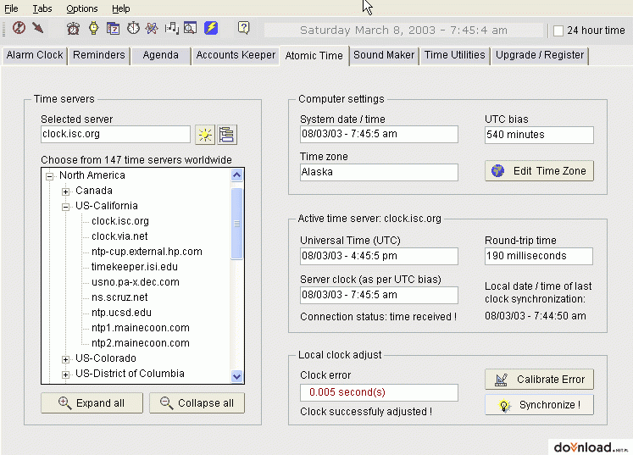Expand the Canada tree node

point(65,191)
